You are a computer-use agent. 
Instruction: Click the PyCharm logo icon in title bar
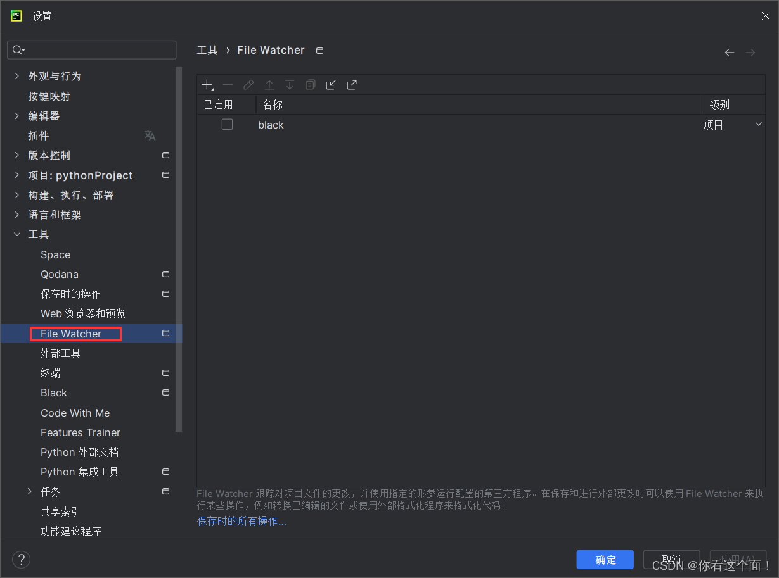click(x=16, y=16)
